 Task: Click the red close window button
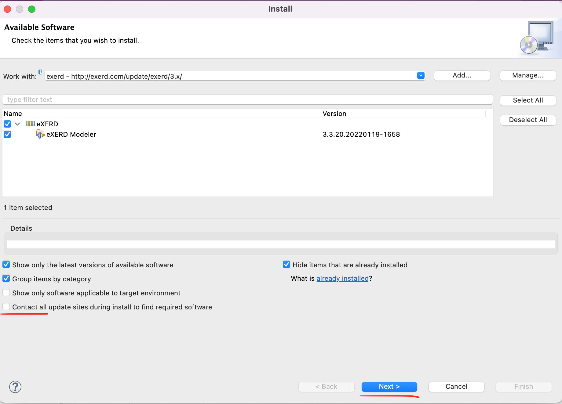(x=8, y=9)
